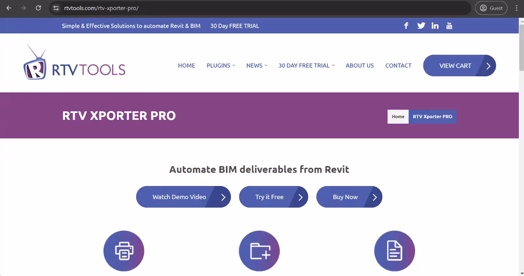Viewport: 524px width, 276px height.
Task: Open the LinkedIn icon
Action: pos(435,26)
